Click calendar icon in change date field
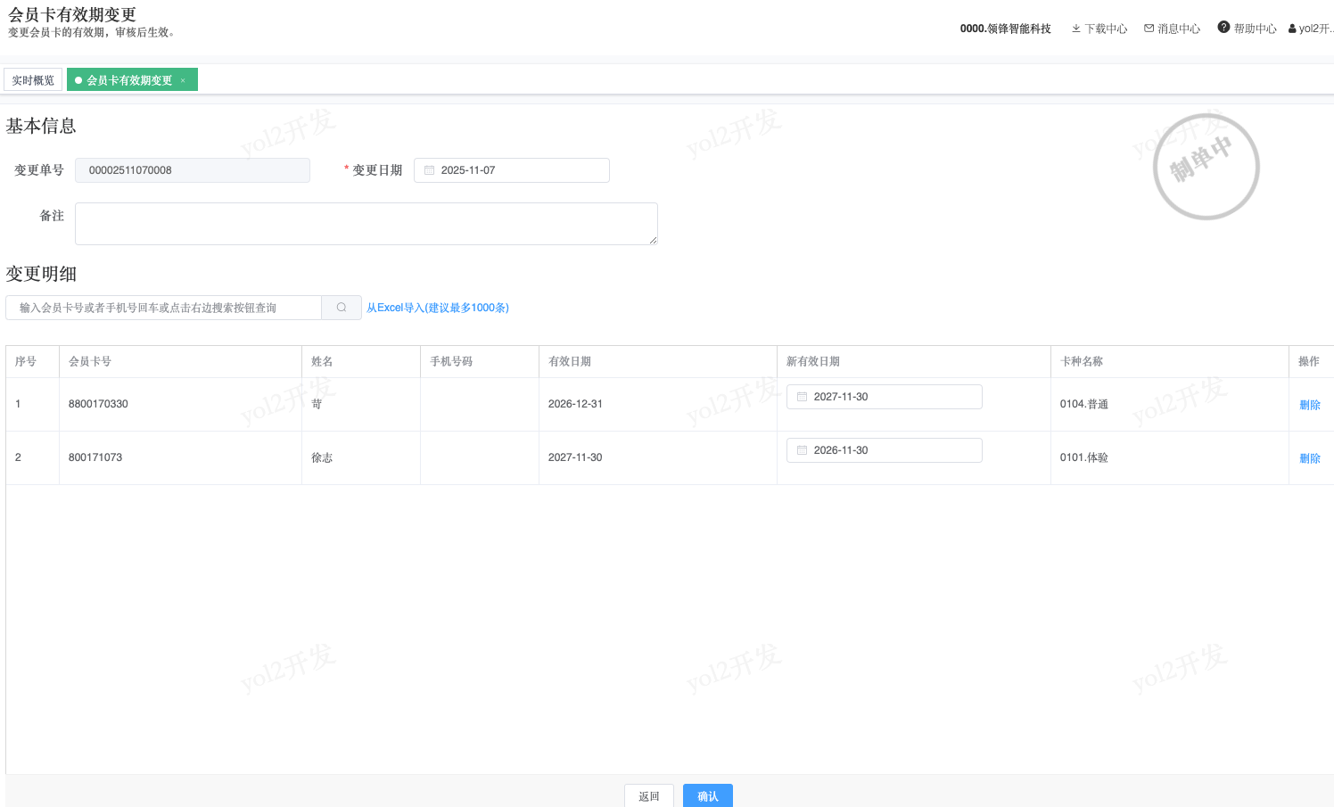This screenshot has height=807, width=1334. [429, 170]
